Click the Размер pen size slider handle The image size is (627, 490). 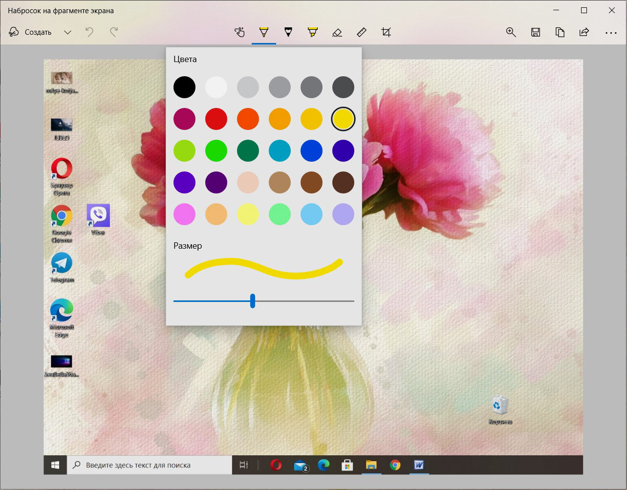253,301
